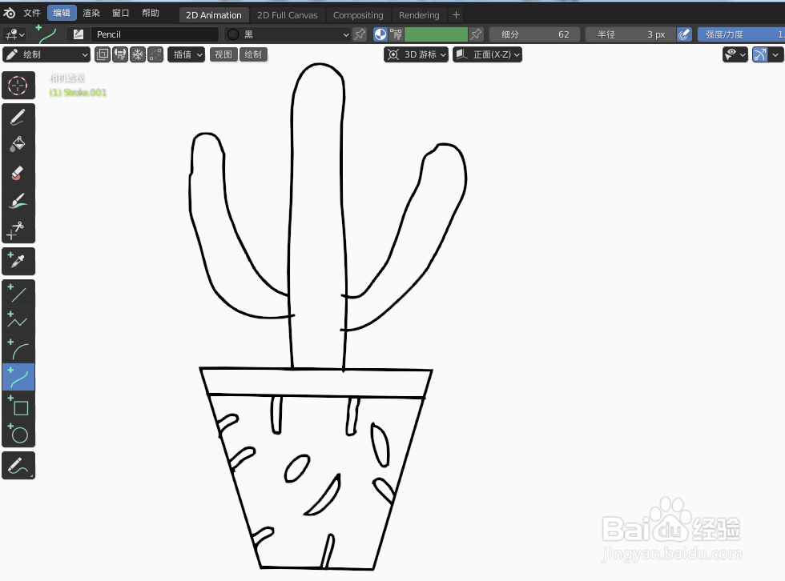Click the 强度/力度 strength slider
The image size is (785, 581).
(741, 34)
